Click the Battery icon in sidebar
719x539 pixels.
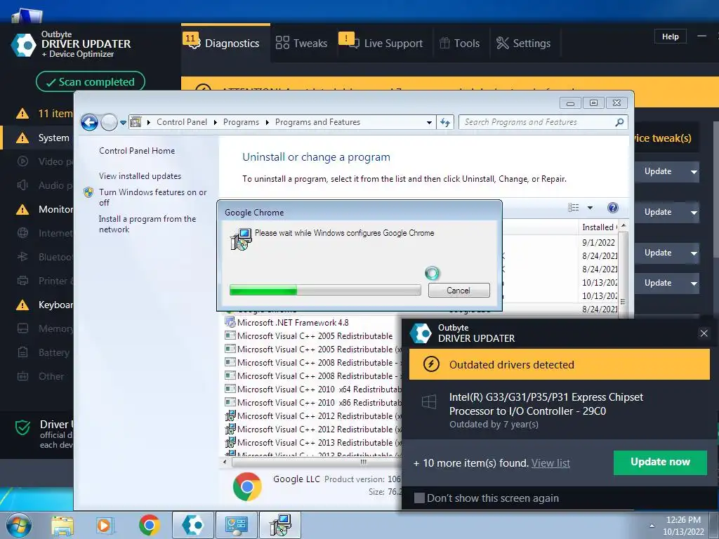[22, 352]
